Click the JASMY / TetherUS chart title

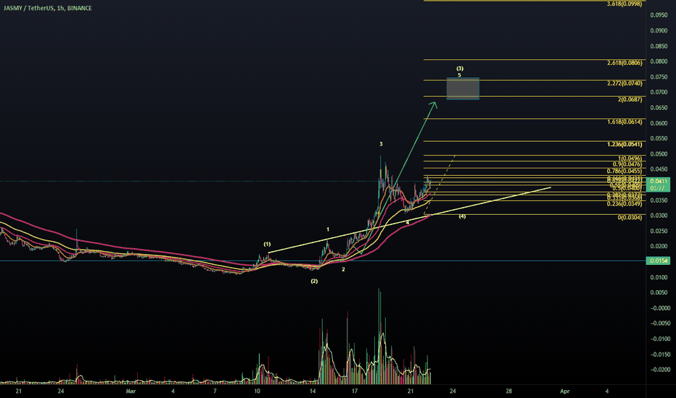pos(47,8)
